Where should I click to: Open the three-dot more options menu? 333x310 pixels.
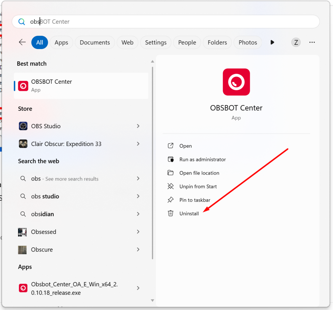(312, 43)
